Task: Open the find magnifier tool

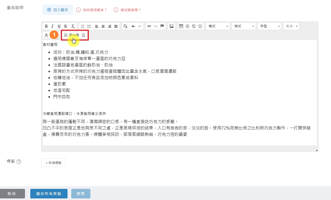Action: pyautogui.click(x=125, y=26)
